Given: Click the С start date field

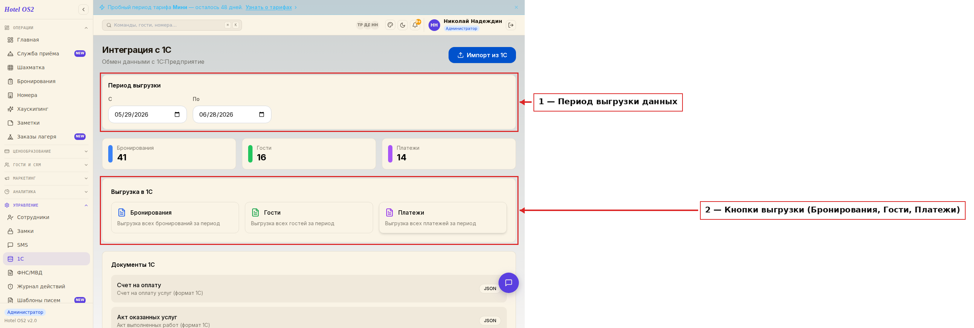Looking at the screenshot, I should 148,114.
